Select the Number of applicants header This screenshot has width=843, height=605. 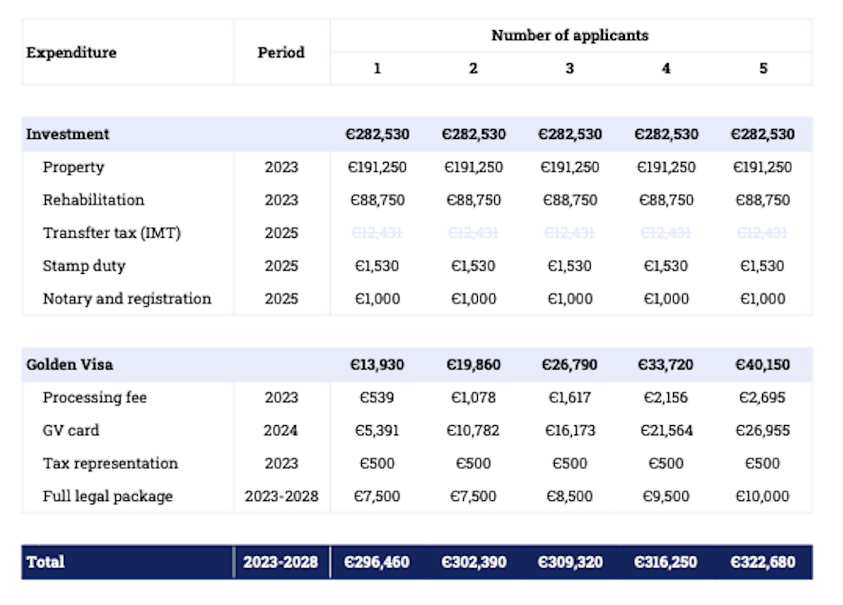click(x=569, y=35)
